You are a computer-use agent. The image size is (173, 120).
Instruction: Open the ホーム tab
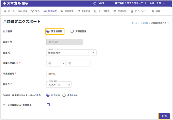pos(9,11)
